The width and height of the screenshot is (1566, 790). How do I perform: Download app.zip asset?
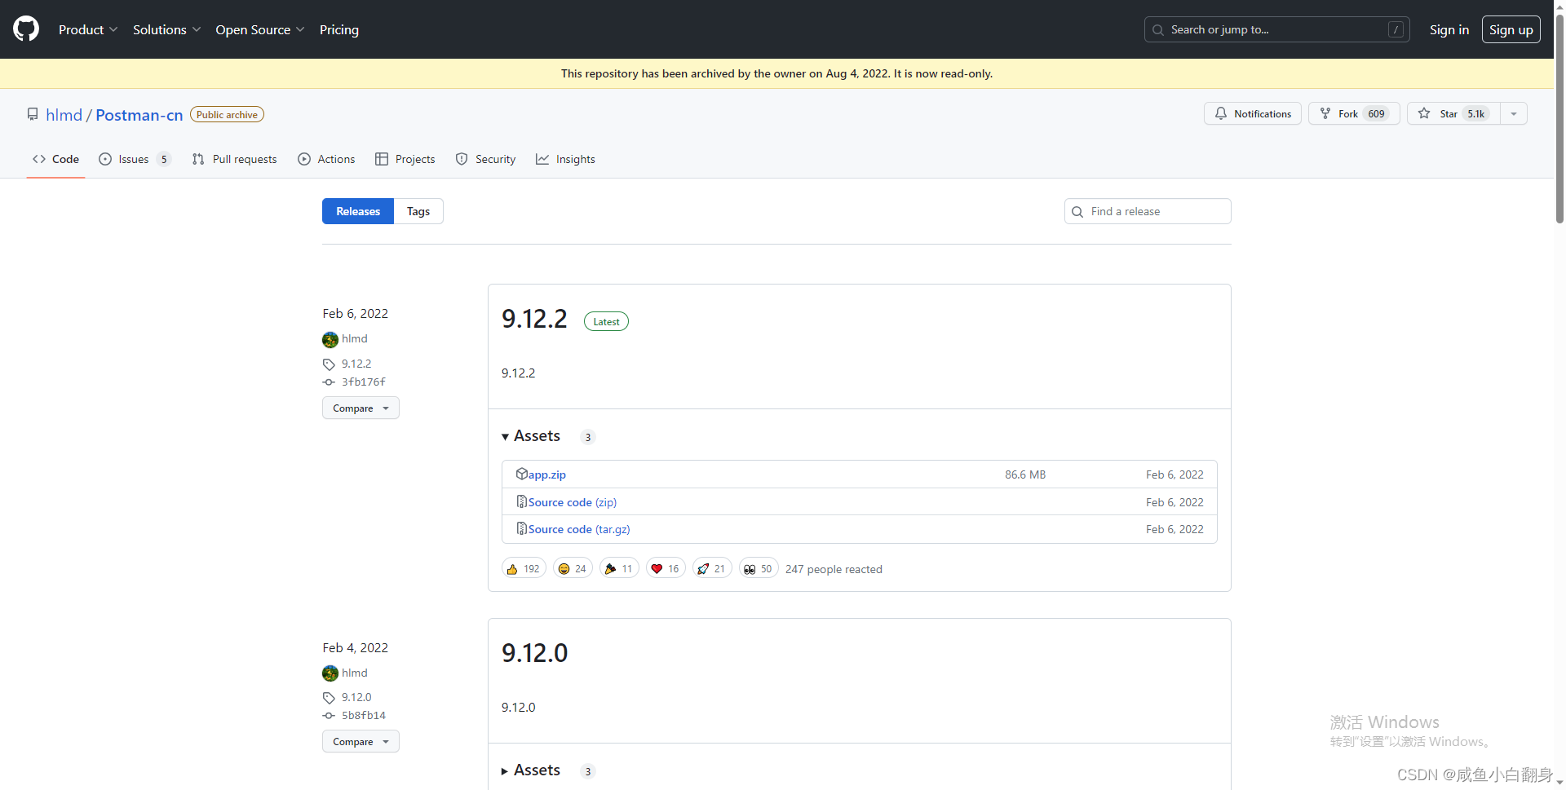coord(547,474)
